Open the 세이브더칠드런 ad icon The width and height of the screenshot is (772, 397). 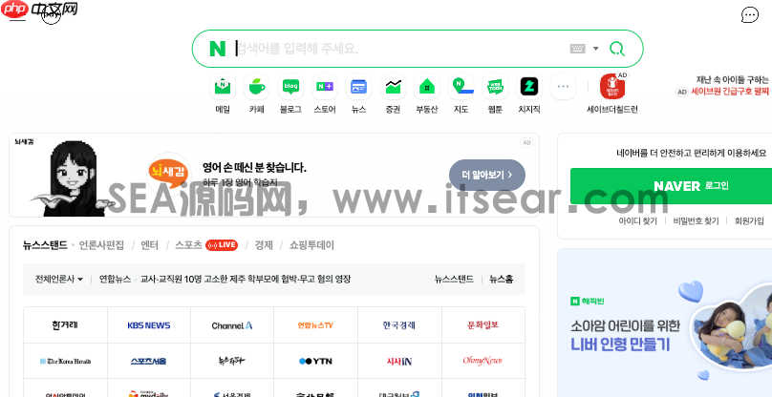pyautogui.click(x=612, y=87)
